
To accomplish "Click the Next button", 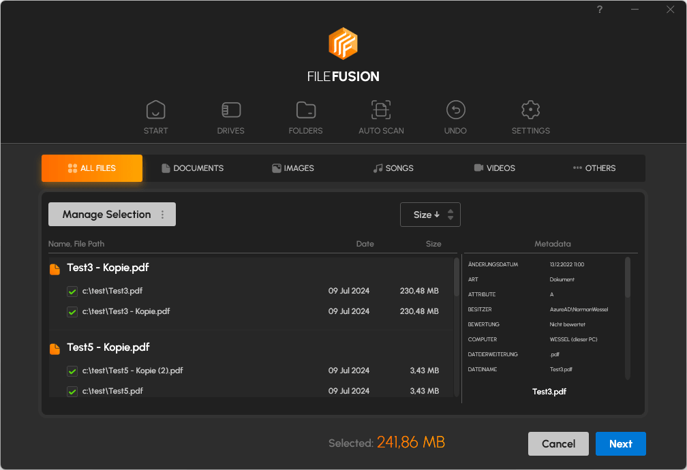I will click(x=620, y=443).
